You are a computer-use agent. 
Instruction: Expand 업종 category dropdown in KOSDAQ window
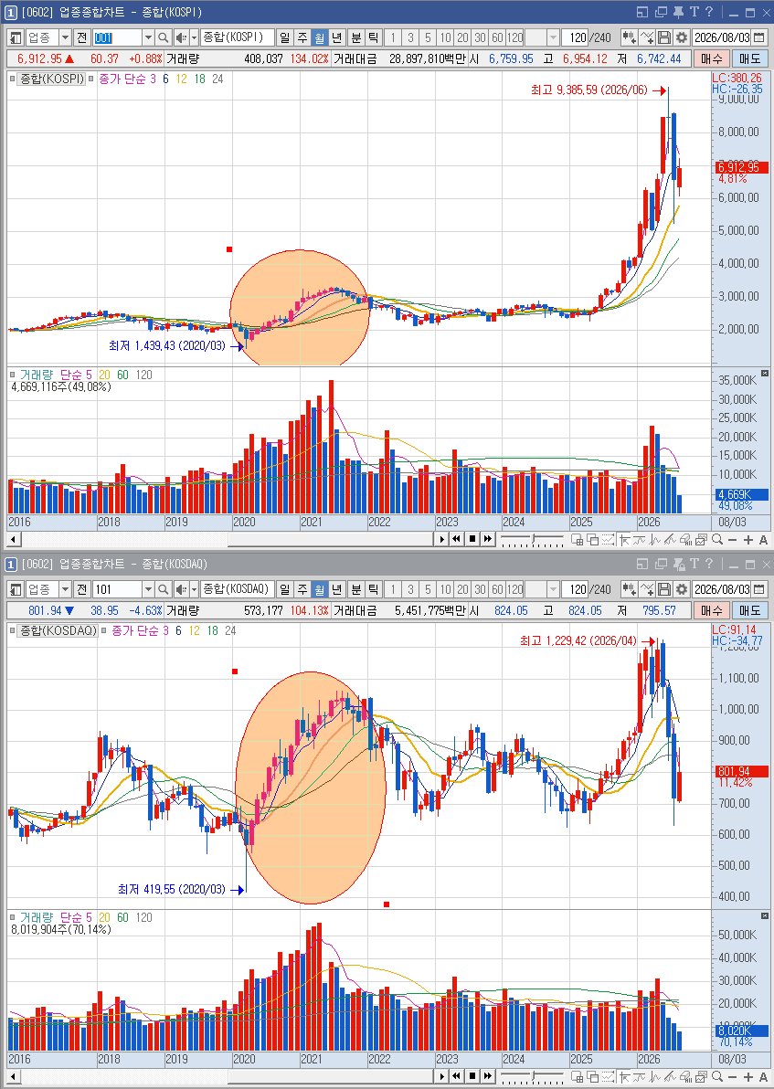point(65,589)
